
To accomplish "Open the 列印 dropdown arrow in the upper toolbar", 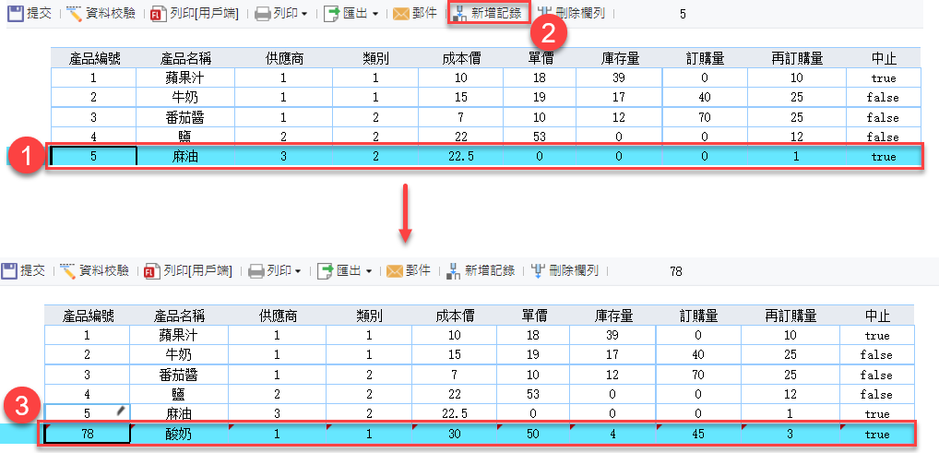I will [x=304, y=15].
